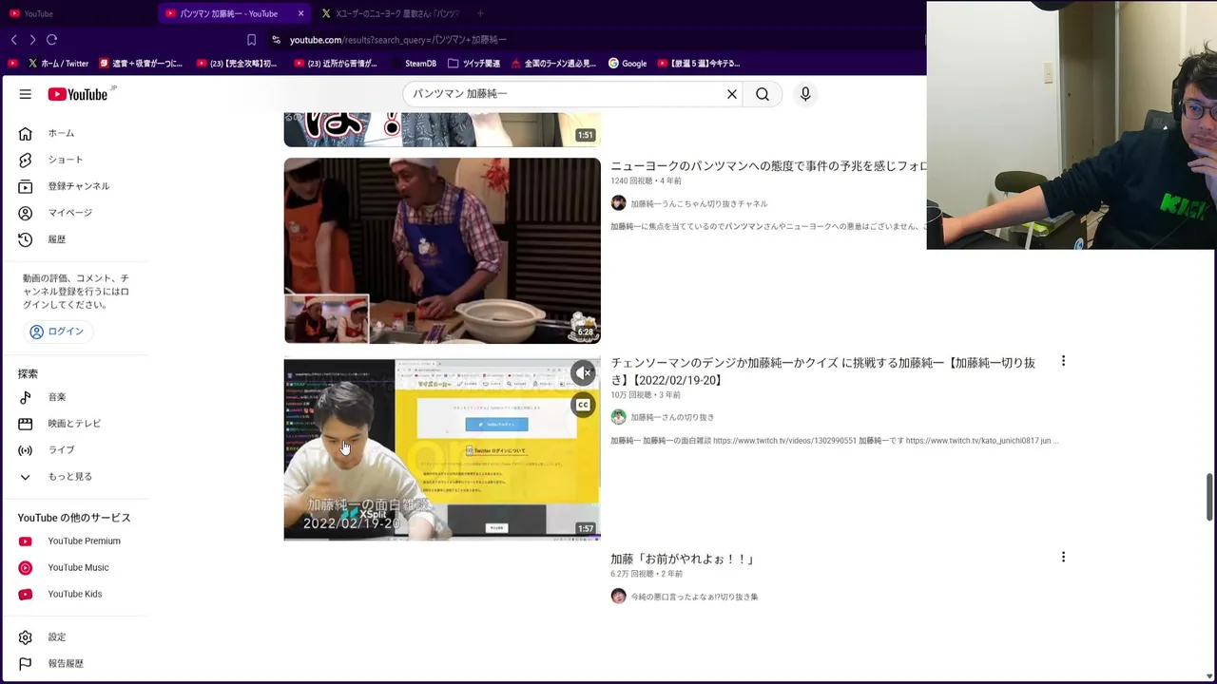
Task: Play the チェンソーマン quiz video thumbnail
Action: tap(442, 449)
